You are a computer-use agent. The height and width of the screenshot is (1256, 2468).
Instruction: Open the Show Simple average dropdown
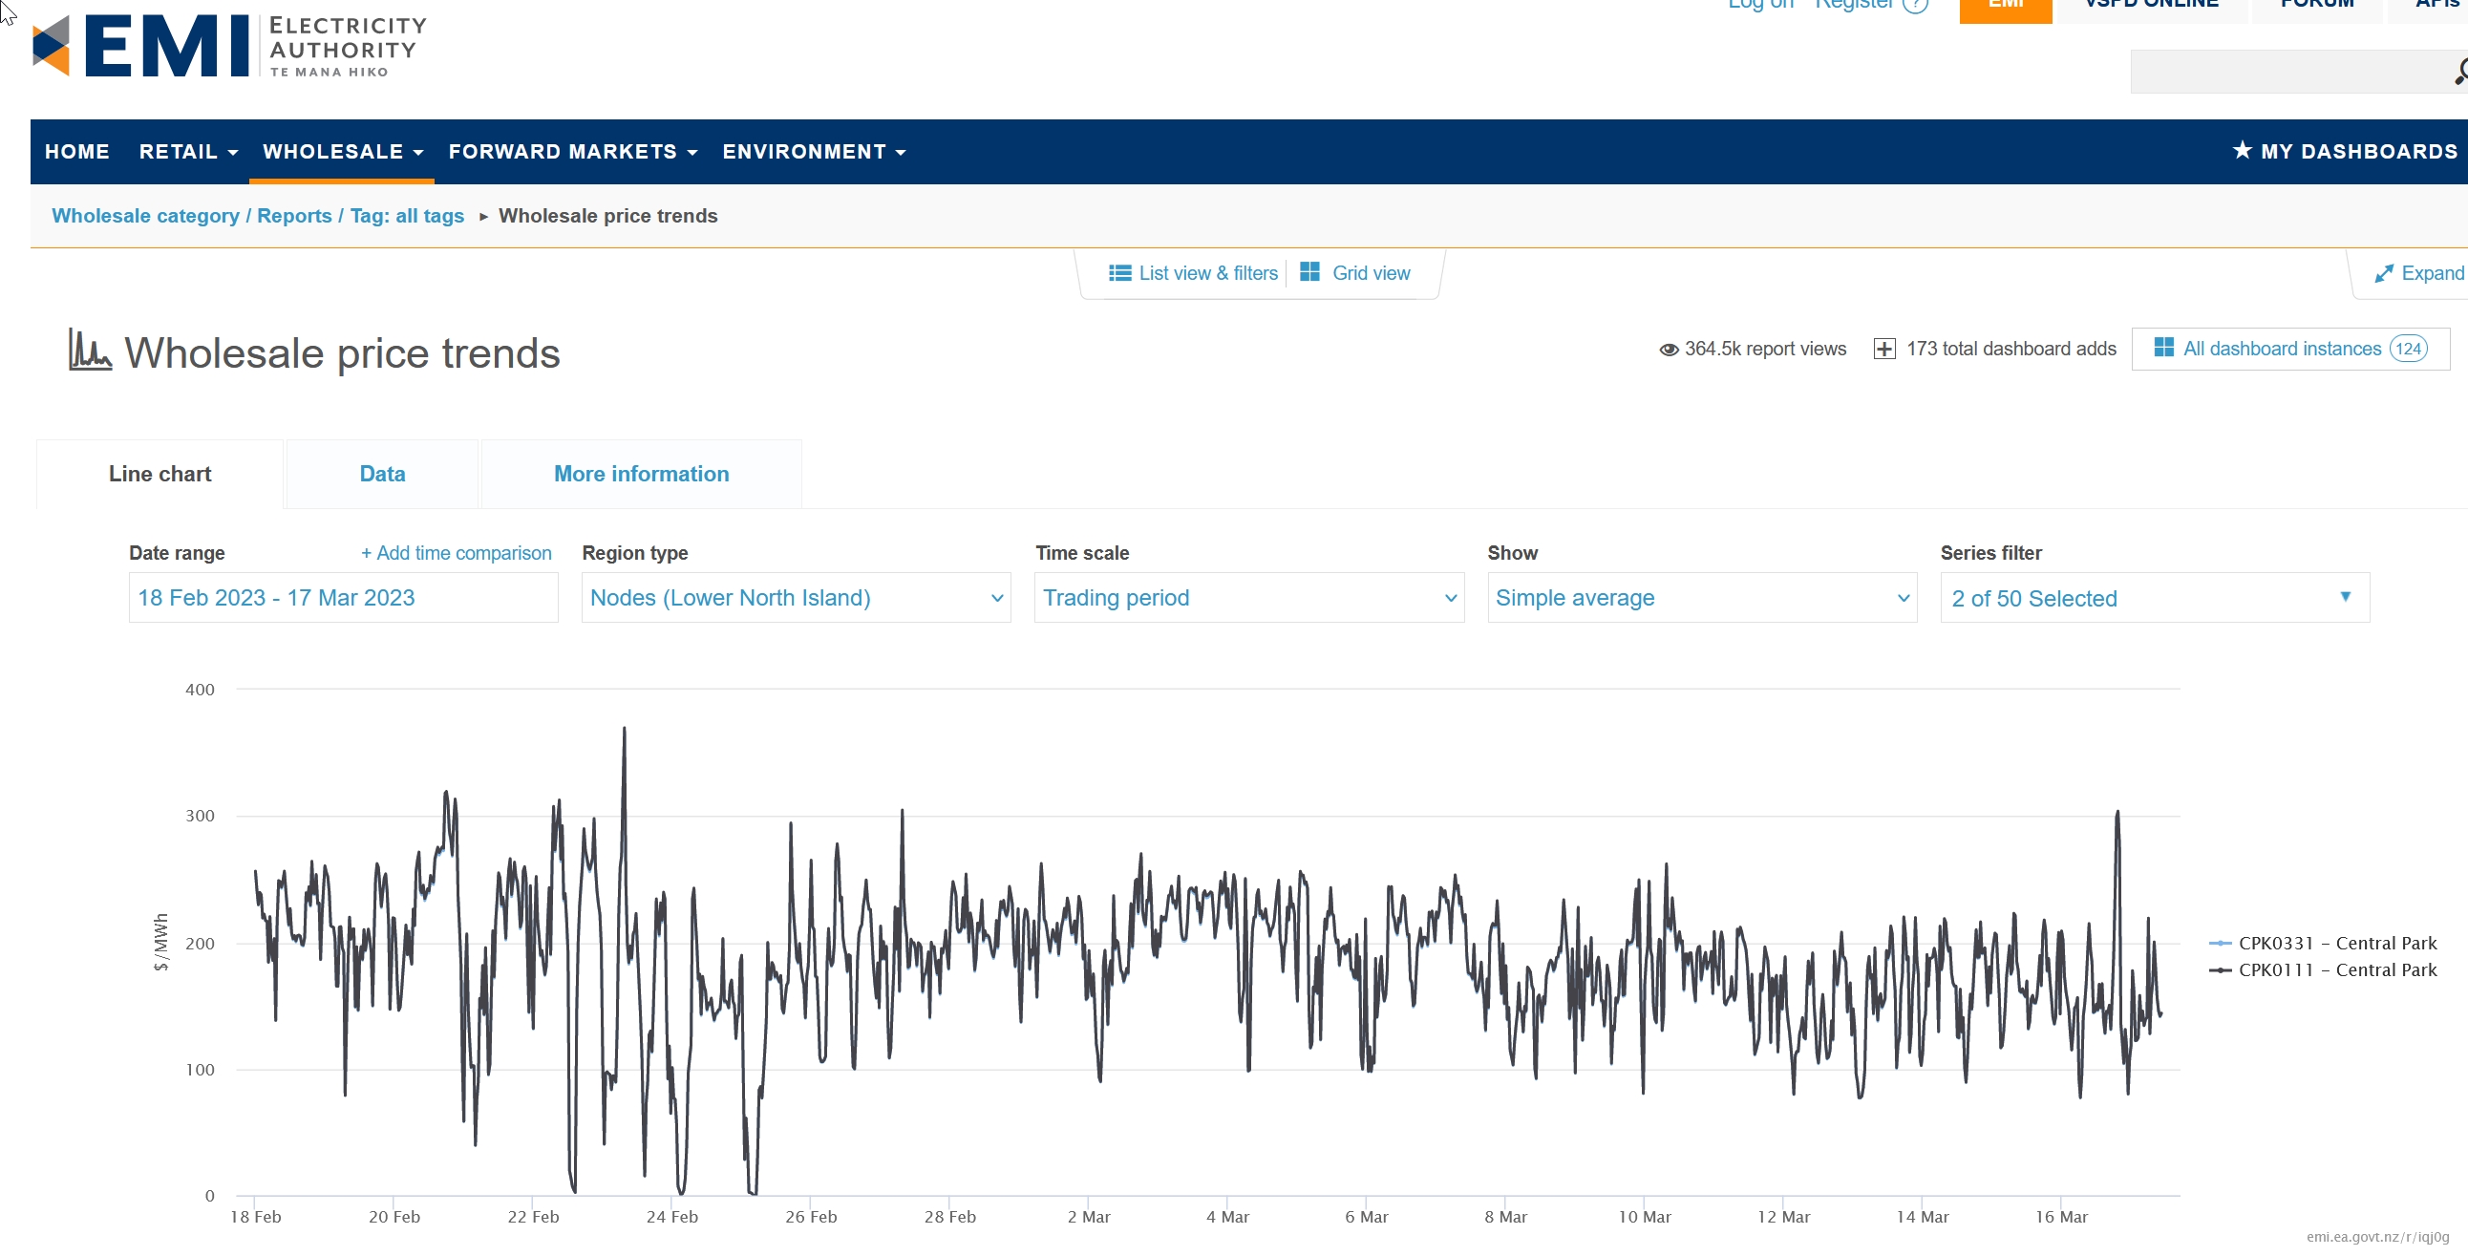coord(1701,598)
